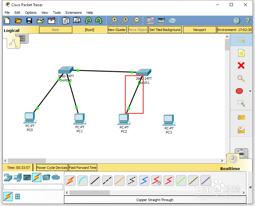This screenshot has height=206, width=255.
Task: Choose the Inspect magnifier tool
Action: (241, 79)
